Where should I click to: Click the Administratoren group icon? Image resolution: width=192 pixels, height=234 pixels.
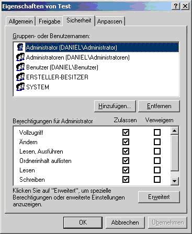click(x=20, y=57)
